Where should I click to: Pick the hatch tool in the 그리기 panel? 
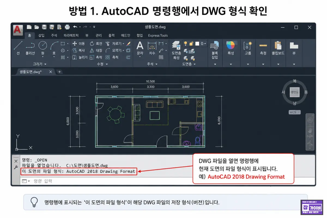pyautogui.click(x=63, y=57)
